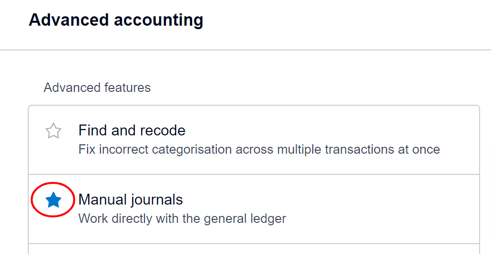Screen dimensions: 491x254
Task: Go to Find and recode transactions tool
Action: tap(132, 130)
